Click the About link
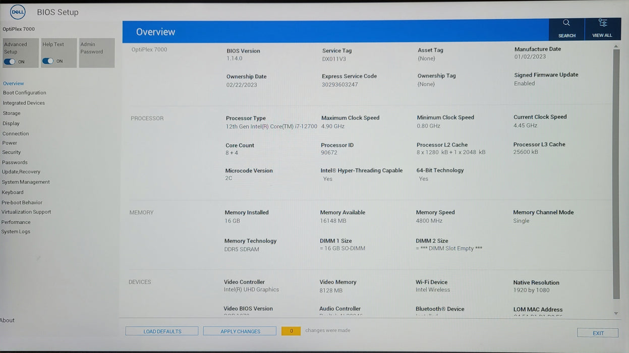 point(8,320)
